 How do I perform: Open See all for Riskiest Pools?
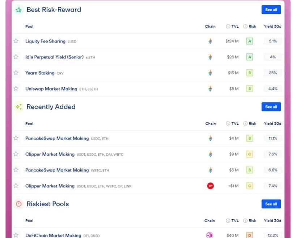click(271, 204)
